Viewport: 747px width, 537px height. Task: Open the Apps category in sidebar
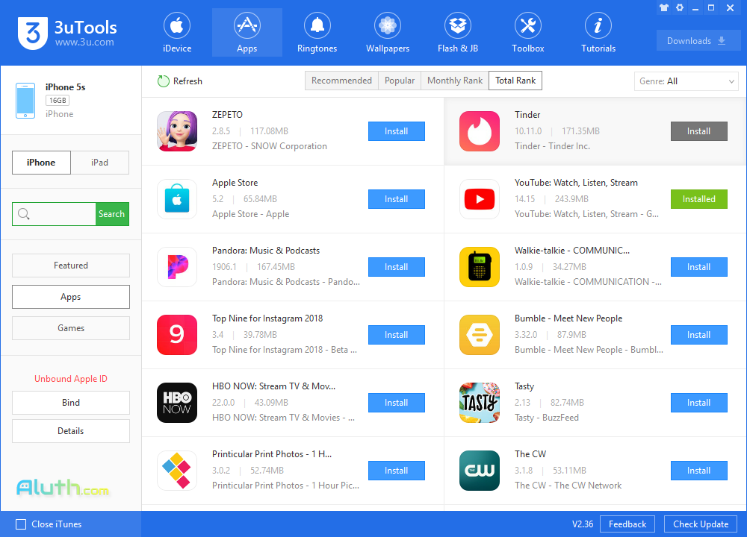click(x=71, y=297)
